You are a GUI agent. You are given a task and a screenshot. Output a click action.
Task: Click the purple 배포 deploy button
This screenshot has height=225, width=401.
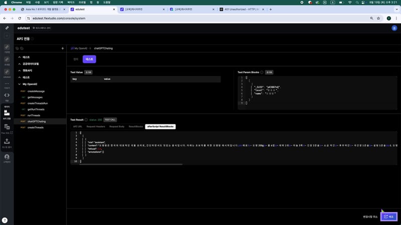pyautogui.click(x=388, y=216)
